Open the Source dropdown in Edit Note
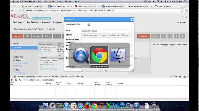 point(107,35)
